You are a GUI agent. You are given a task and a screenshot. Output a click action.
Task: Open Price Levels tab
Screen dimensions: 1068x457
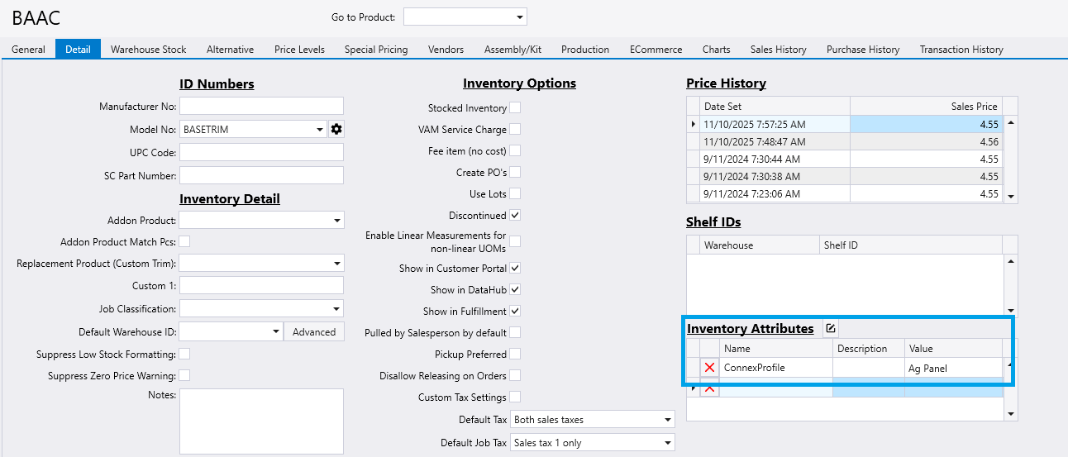pyautogui.click(x=299, y=50)
